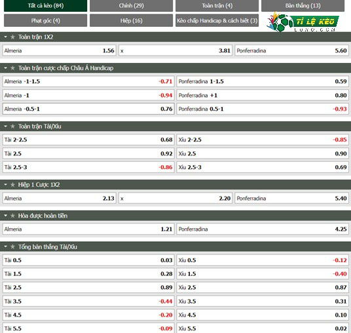The width and height of the screenshot is (351, 333).
Task: Select Almeria draw-no-bet at 1.21
Action: pyautogui.click(x=88, y=229)
